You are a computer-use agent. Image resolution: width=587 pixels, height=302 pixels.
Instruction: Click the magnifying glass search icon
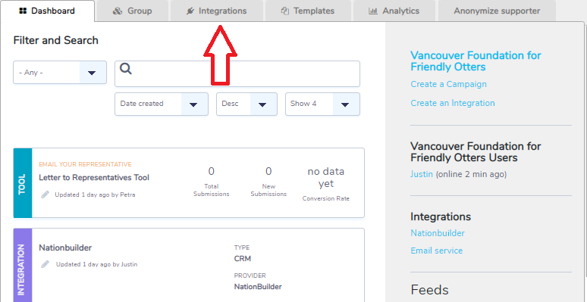(126, 69)
